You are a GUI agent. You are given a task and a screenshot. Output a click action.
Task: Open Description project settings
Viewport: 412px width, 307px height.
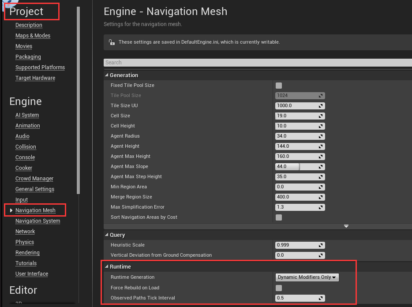coord(29,25)
